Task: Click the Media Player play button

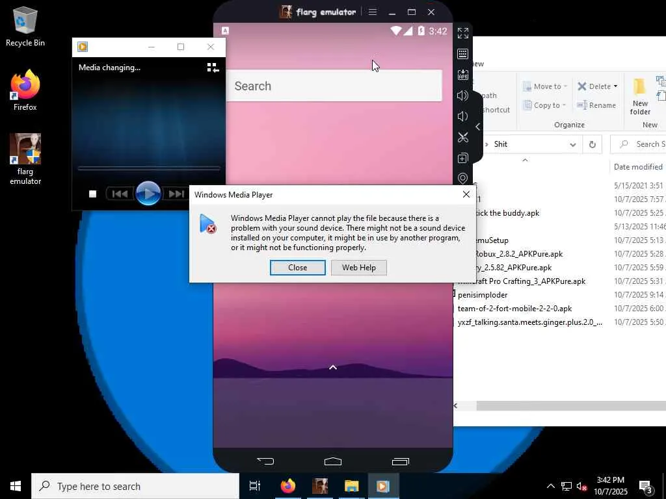Action: pyautogui.click(x=148, y=194)
